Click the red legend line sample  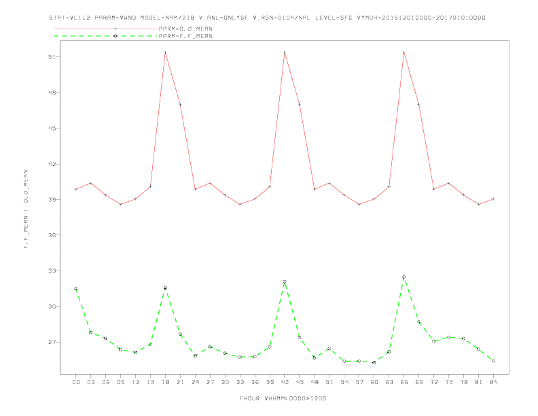(105, 29)
